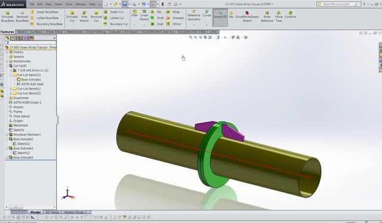
Task: Open the Curves tool
Action: [207, 13]
